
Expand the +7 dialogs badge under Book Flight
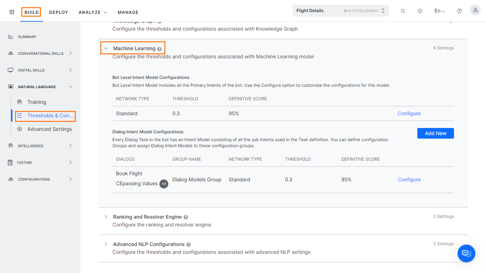click(164, 184)
